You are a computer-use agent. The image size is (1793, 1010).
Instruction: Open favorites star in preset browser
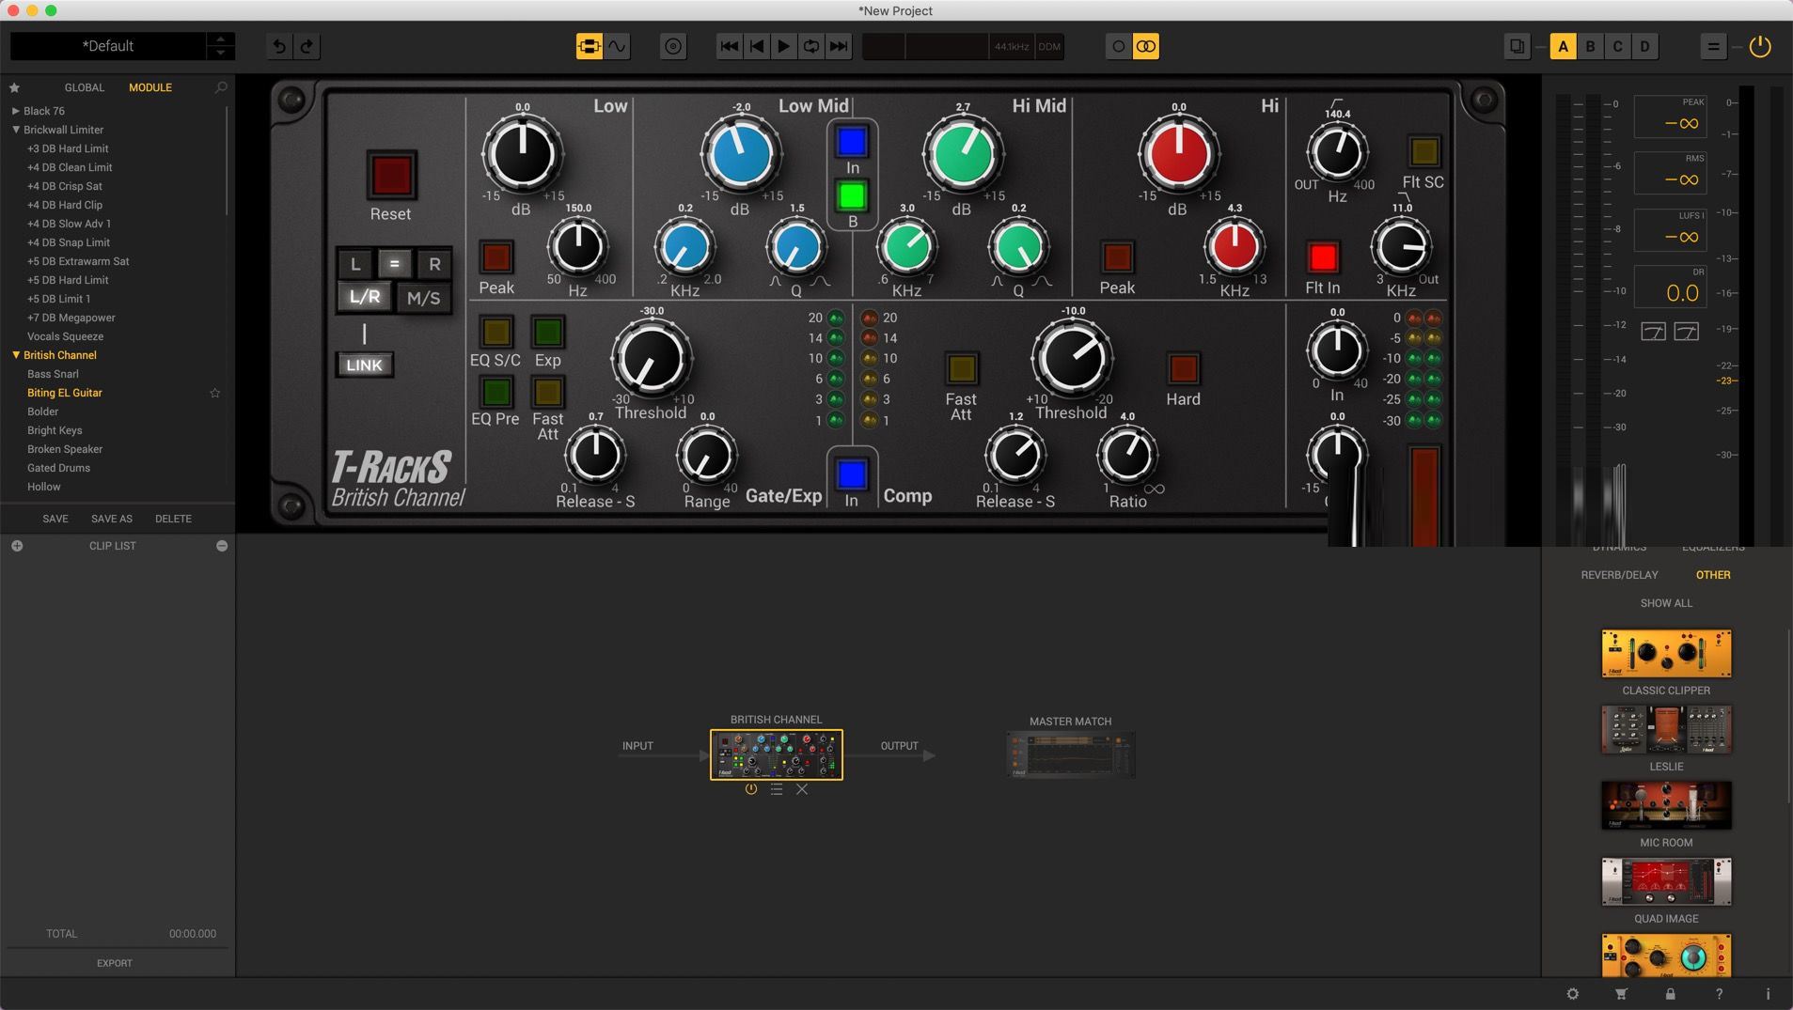pyautogui.click(x=14, y=87)
